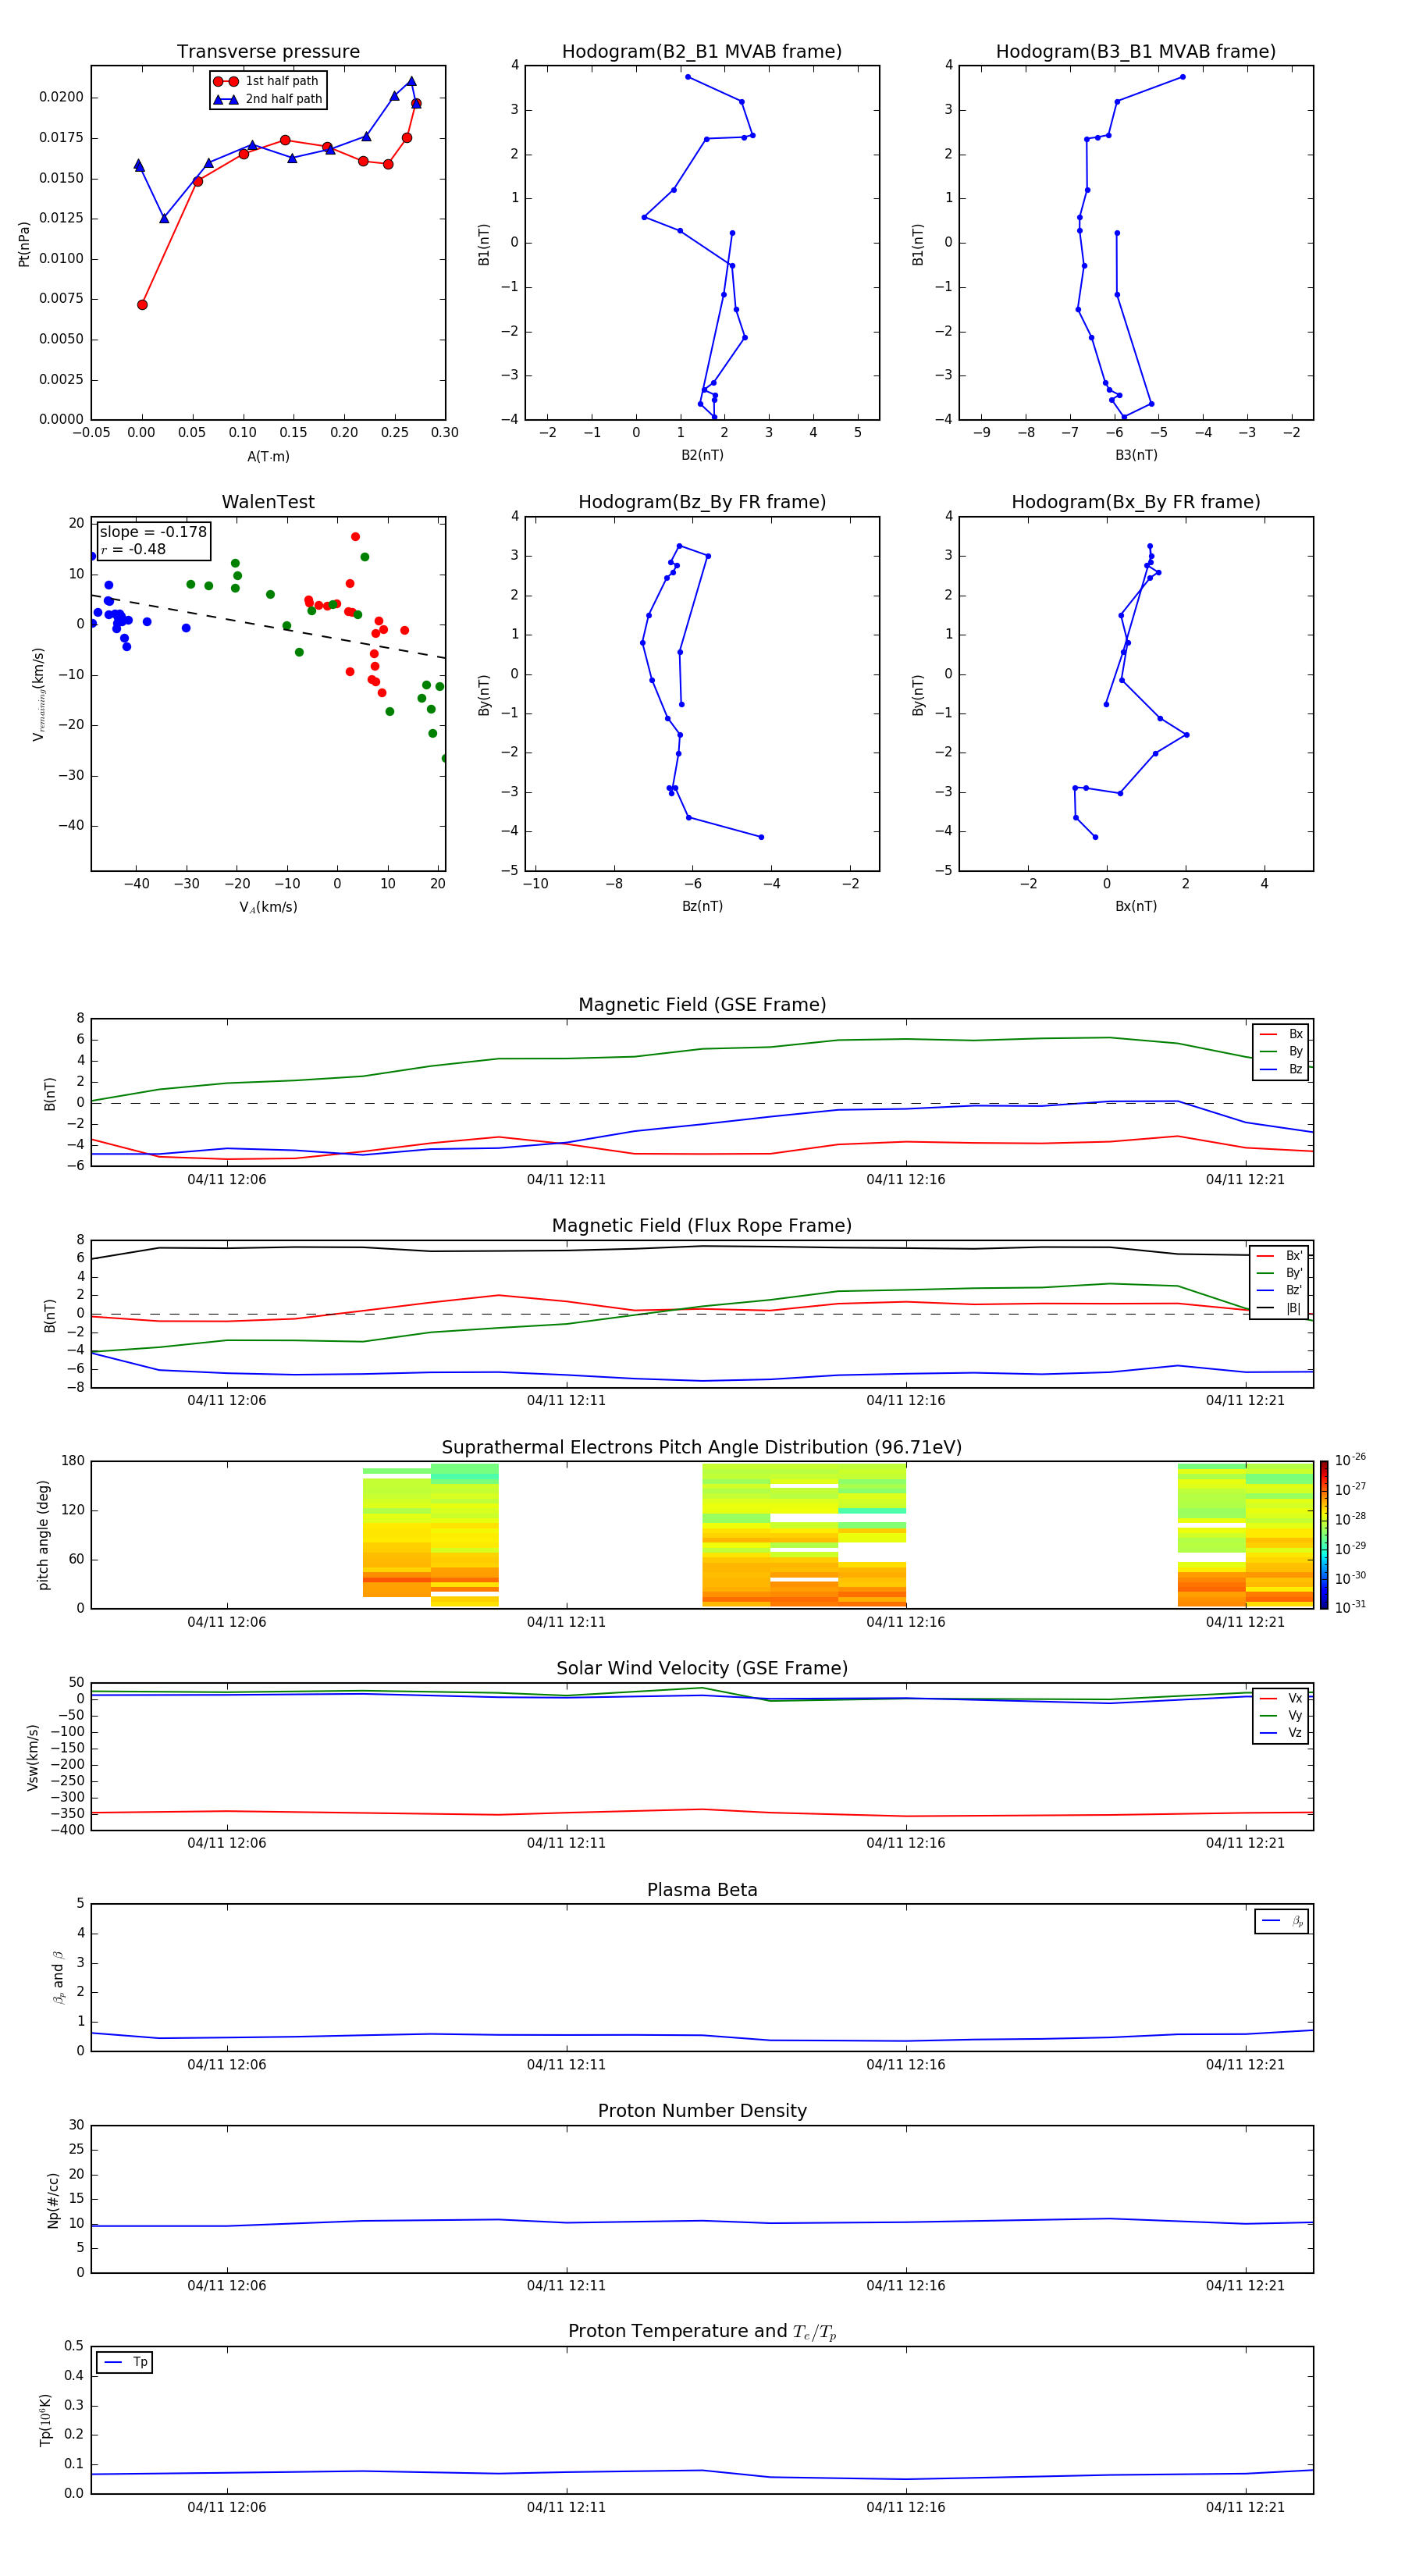The image size is (1405, 2576).
Task: Click '04/11 12:21' tick on proton temperature plot
Action: point(1245,2507)
